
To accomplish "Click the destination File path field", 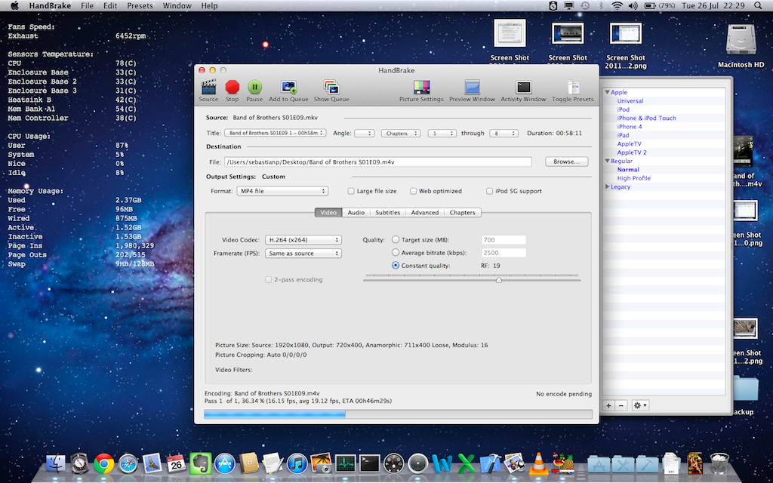I will point(377,162).
